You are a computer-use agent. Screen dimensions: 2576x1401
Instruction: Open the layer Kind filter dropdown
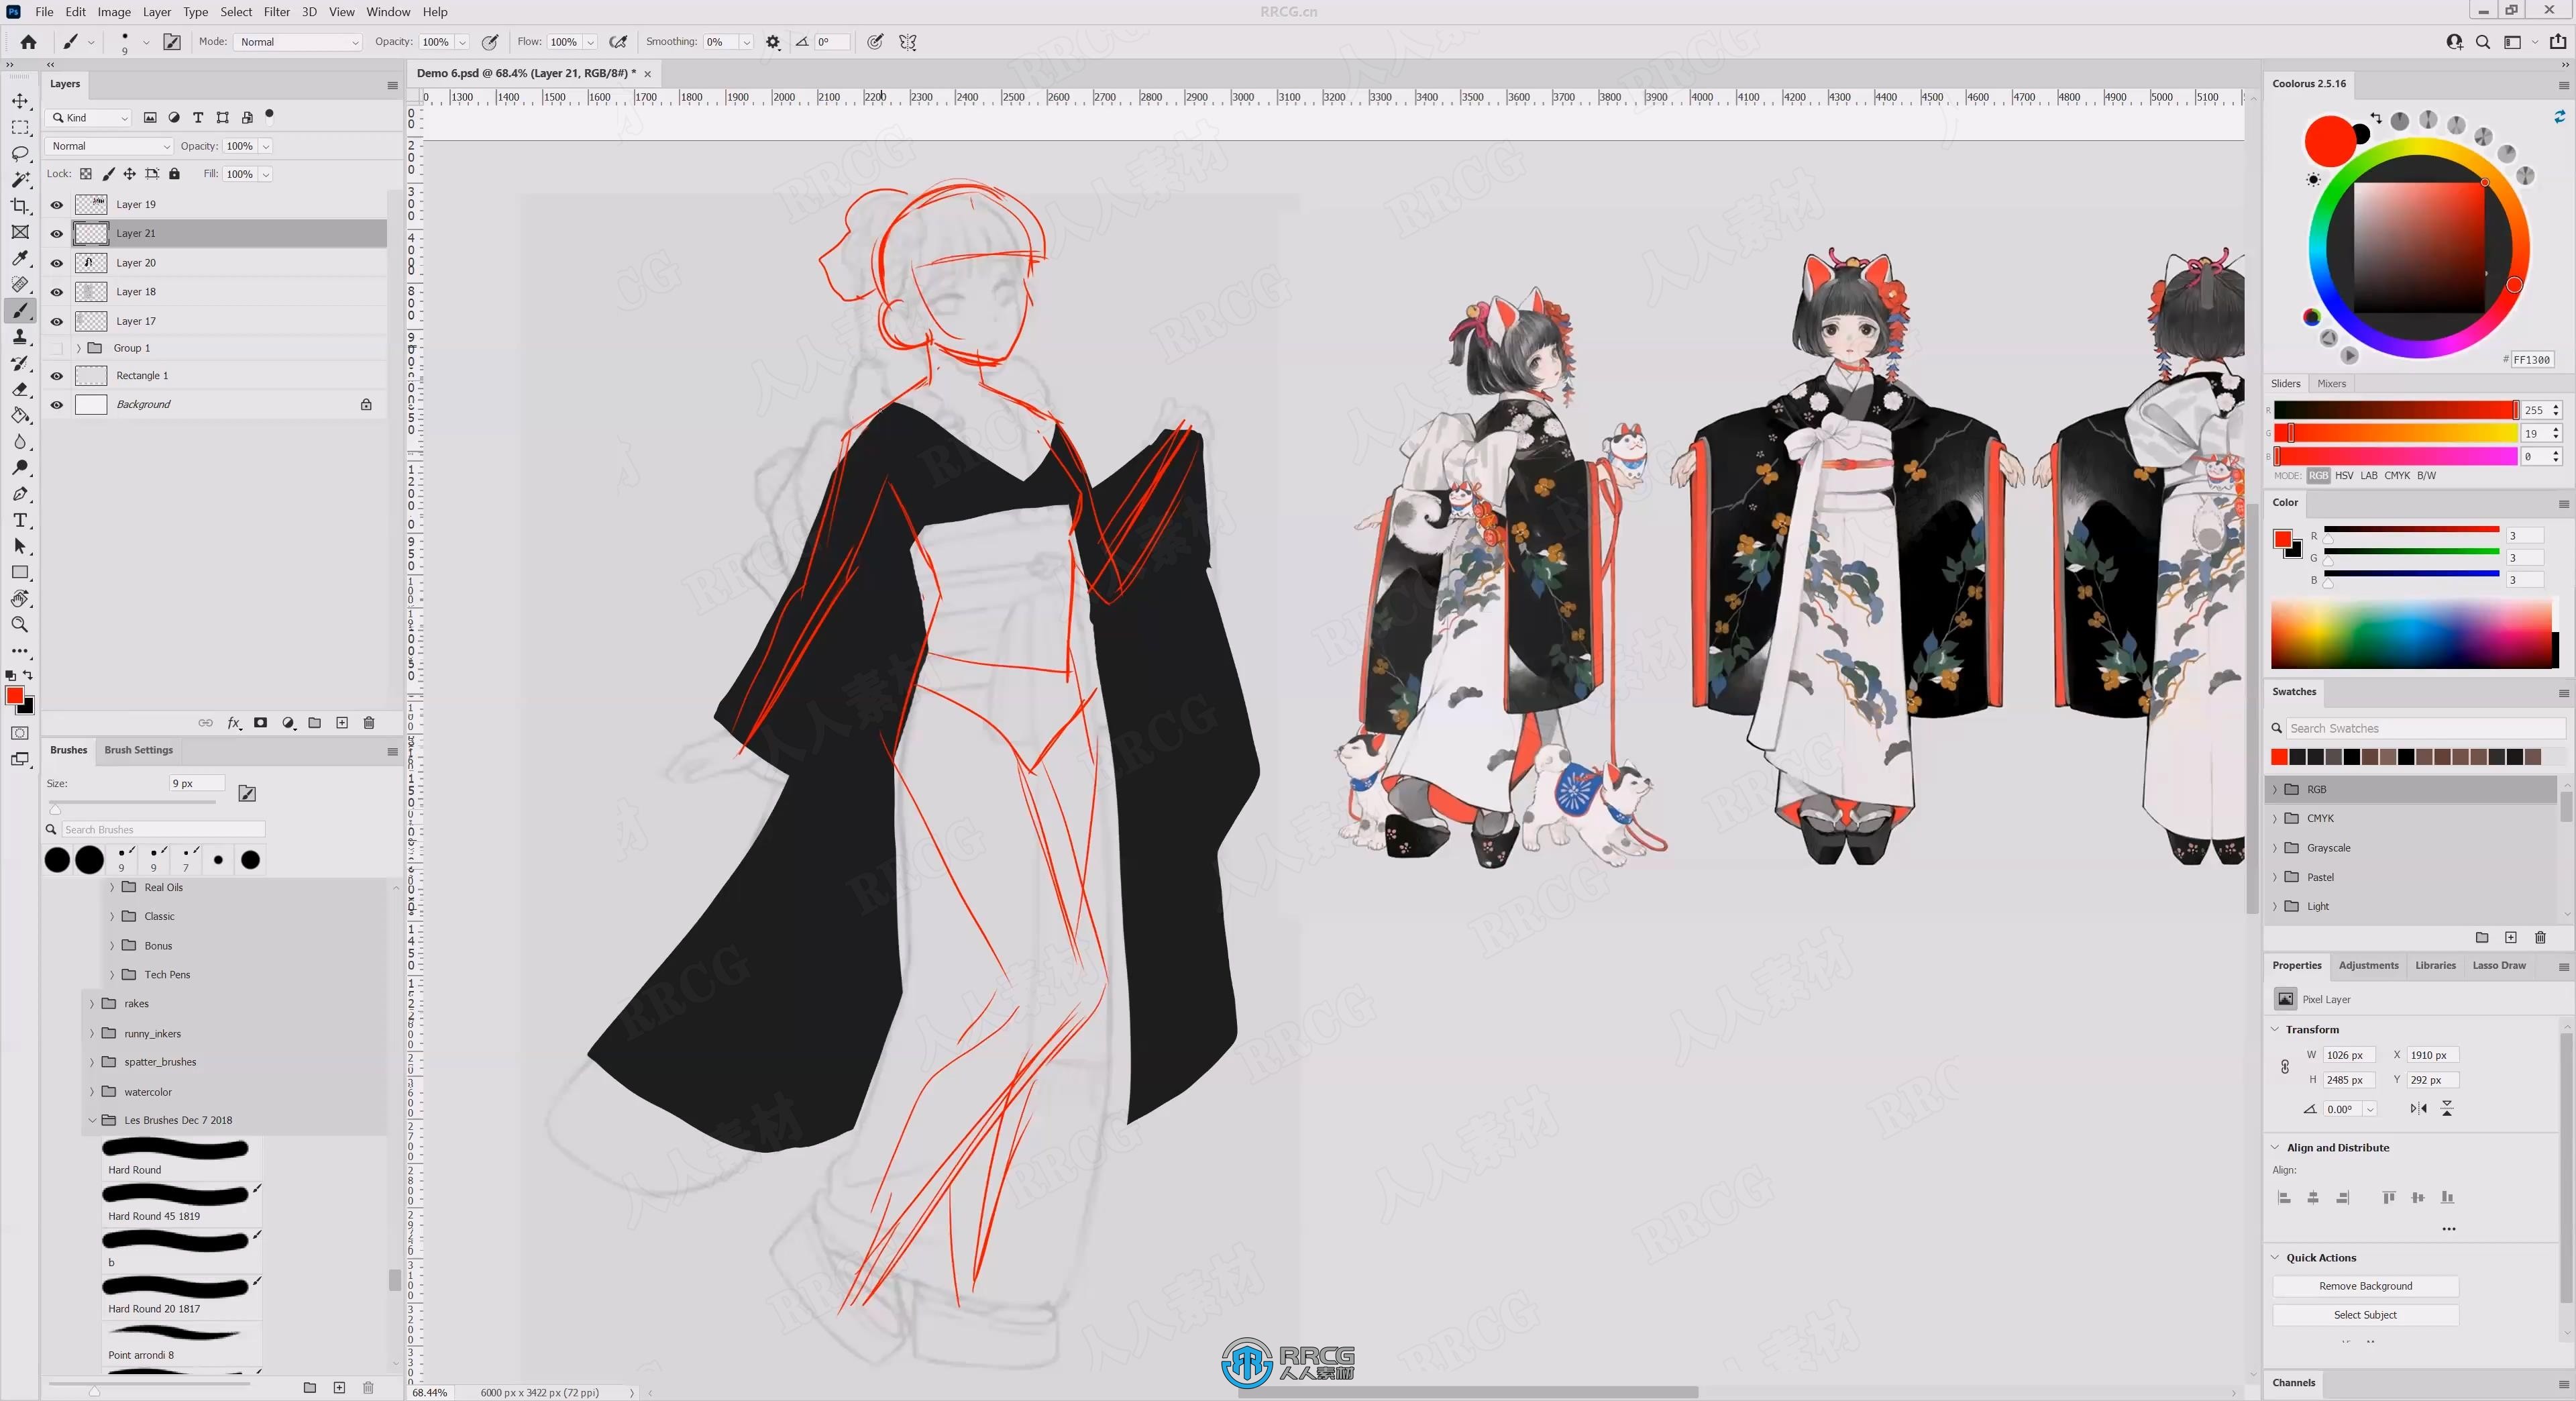(88, 118)
